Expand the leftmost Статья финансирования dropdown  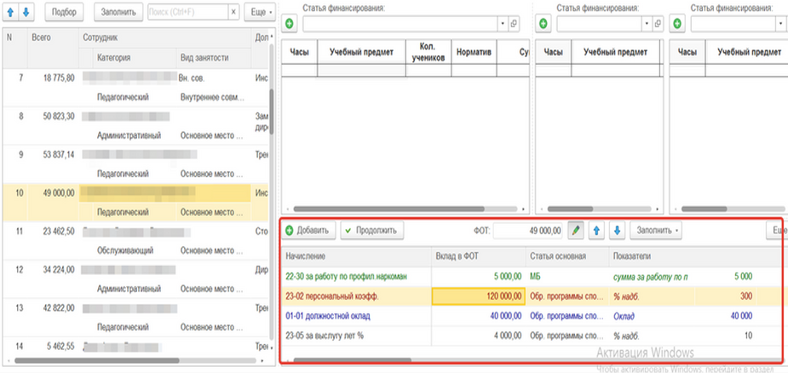point(503,24)
